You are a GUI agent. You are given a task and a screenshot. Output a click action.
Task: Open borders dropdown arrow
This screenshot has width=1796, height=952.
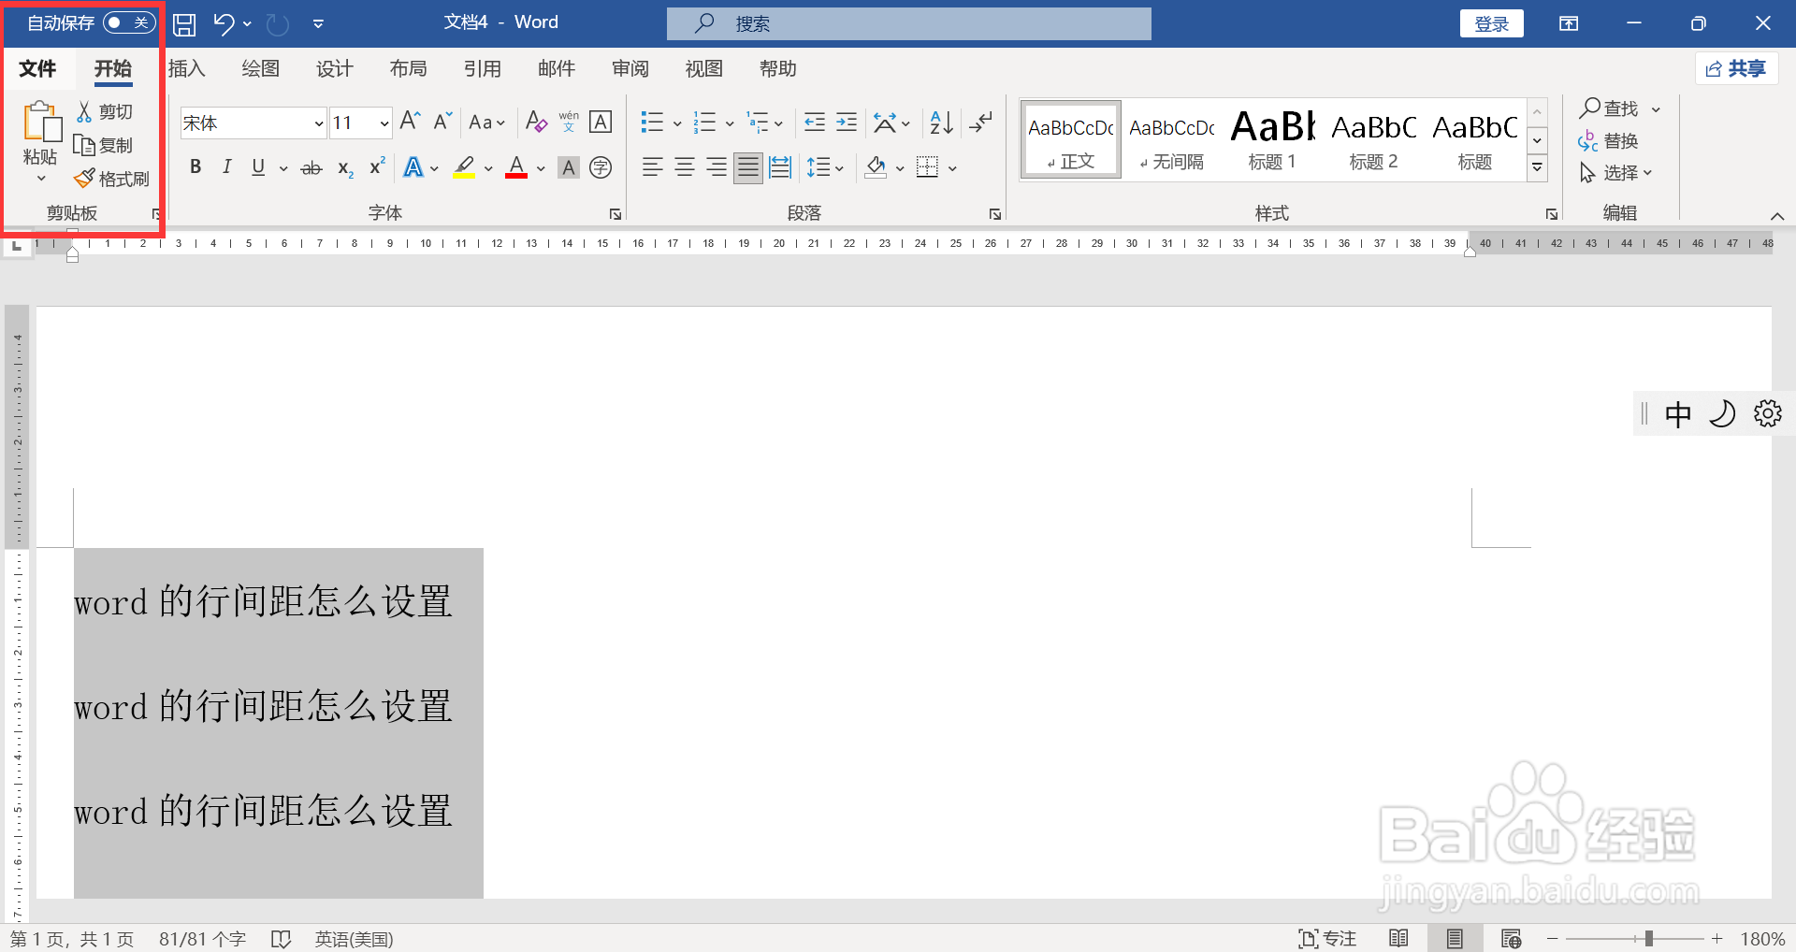click(x=952, y=168)
